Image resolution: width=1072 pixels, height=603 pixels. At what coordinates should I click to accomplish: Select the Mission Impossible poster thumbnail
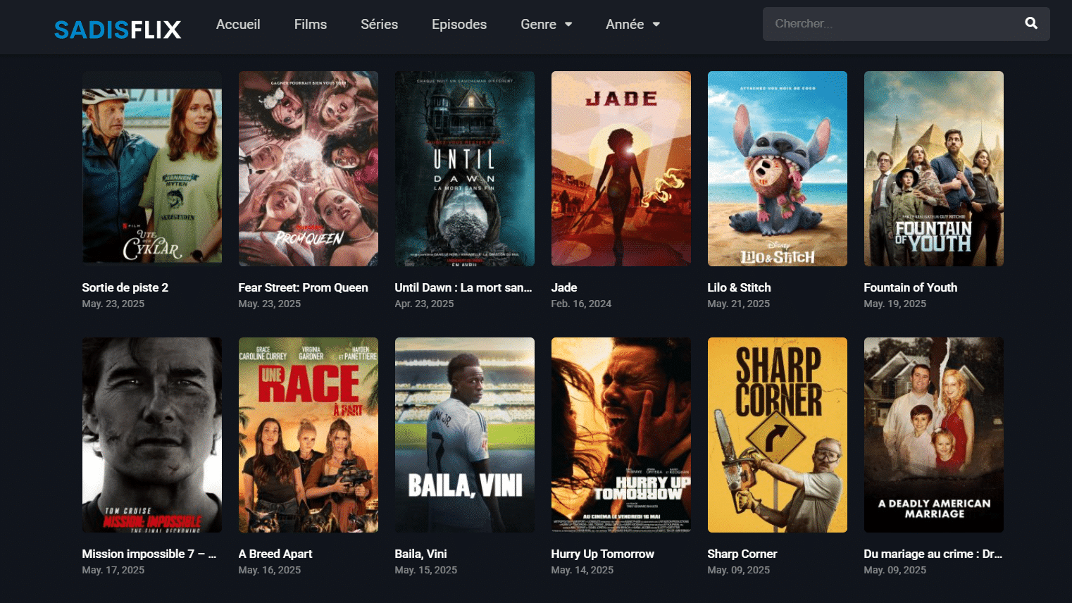[151, 435]
